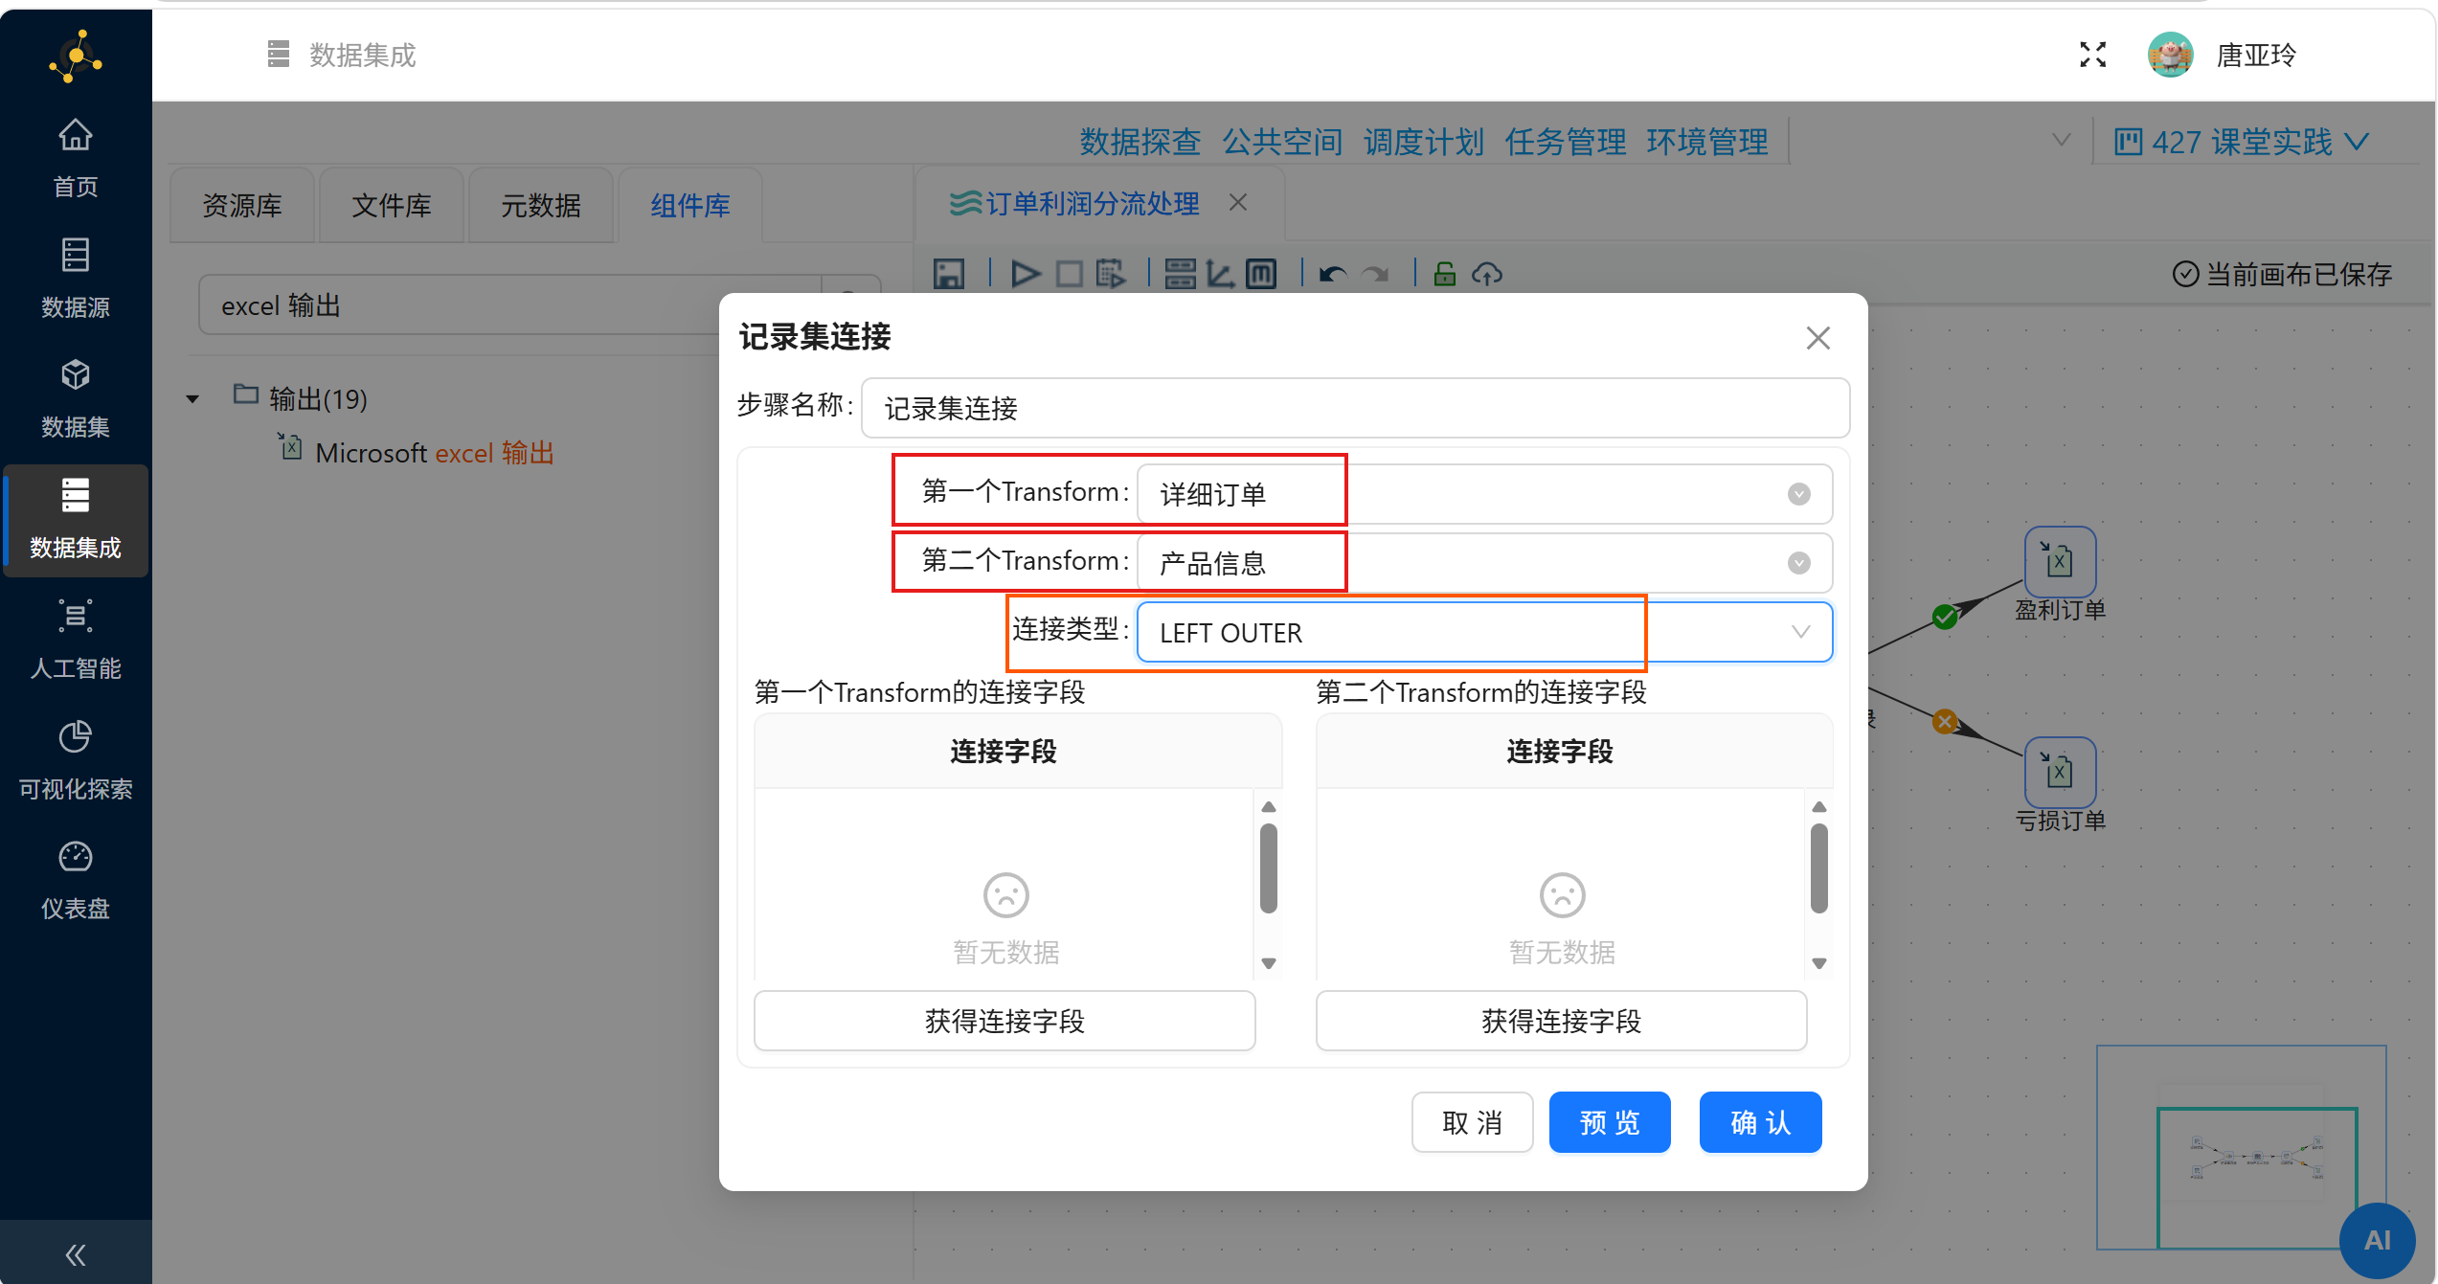2438x1284 pixels.
Task: Click the green unlock padlock icon
Action: click(x=1444, y=275)
